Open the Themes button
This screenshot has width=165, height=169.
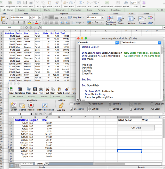point(142,20)
